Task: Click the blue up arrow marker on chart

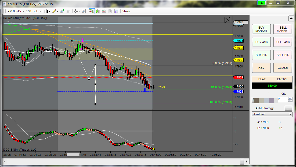Action: coord(145,90)
